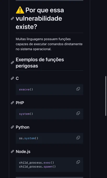Copy the os.system() Python snippet
The height and width of the screenshot is (178, 107).
(78, 138)
